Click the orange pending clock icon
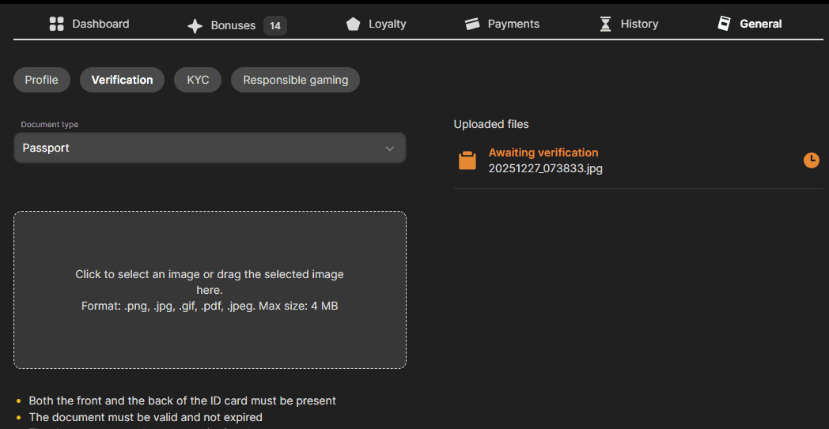829x429 pixels. 811,160
